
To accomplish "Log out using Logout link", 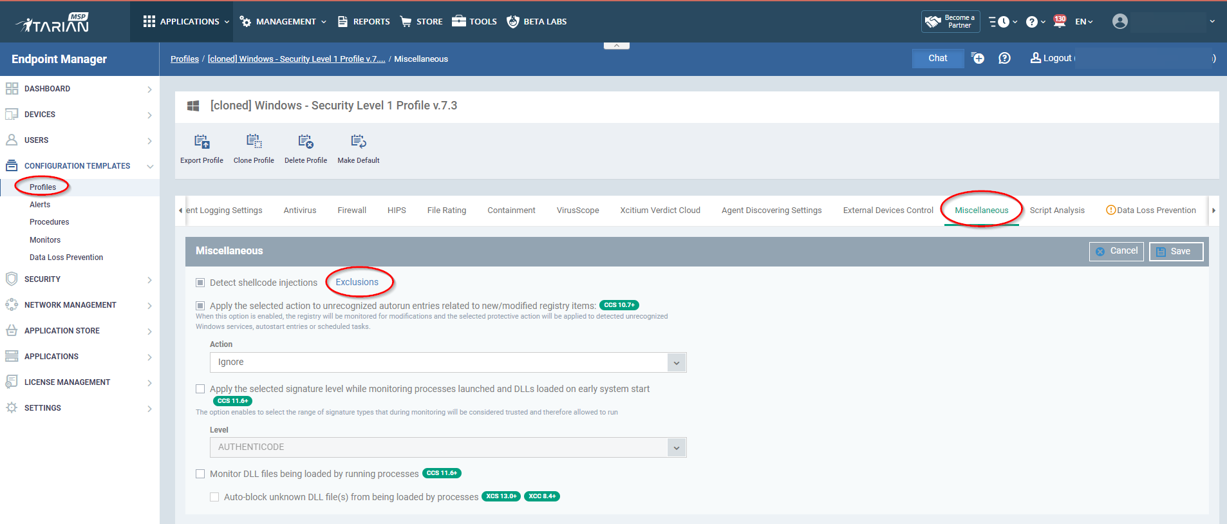I will (1051, 58).
